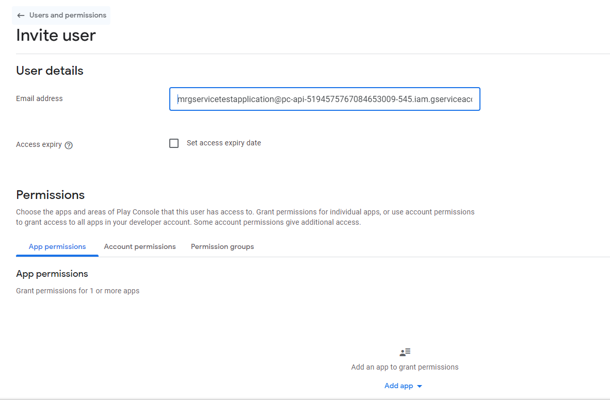Expand the app selection list via Add app
This screenshot has width=610, height=400.
click(404, 386)
